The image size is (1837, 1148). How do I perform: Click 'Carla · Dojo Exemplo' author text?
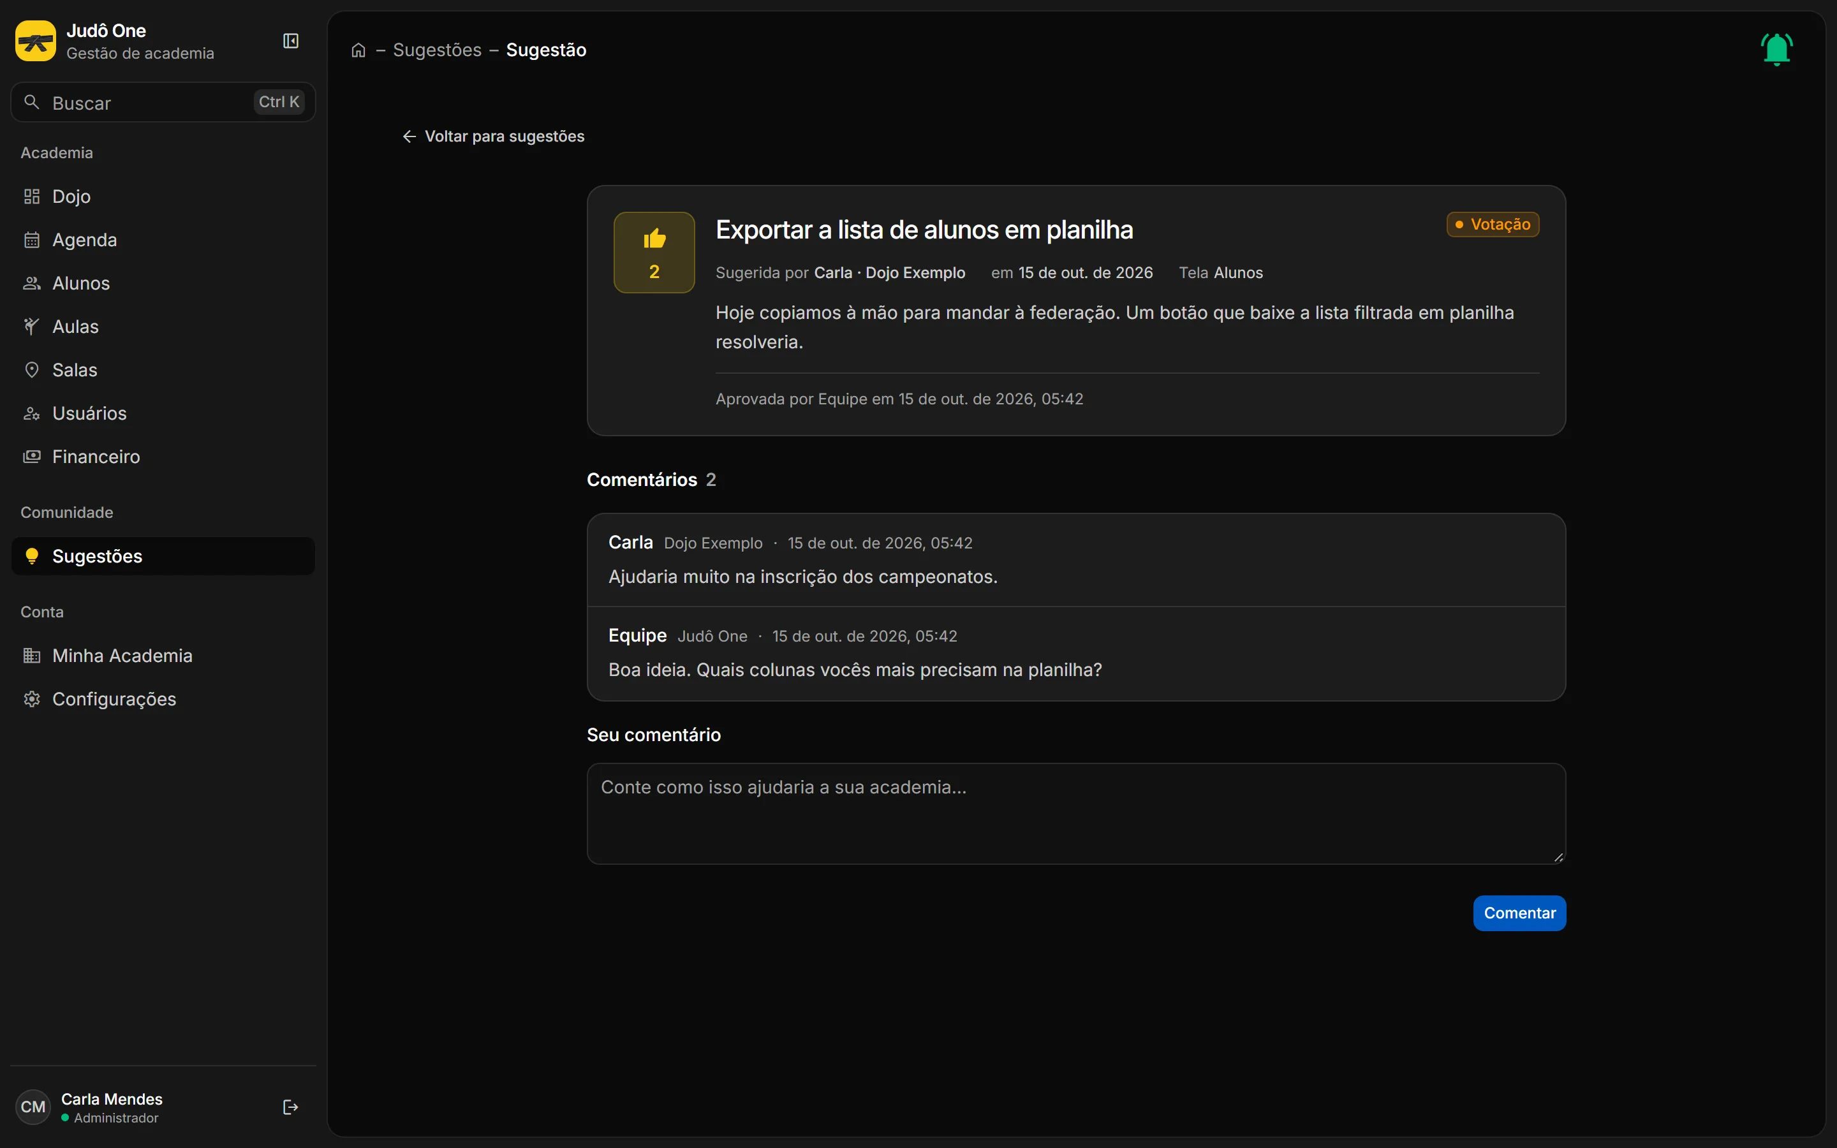pos(890,274)
